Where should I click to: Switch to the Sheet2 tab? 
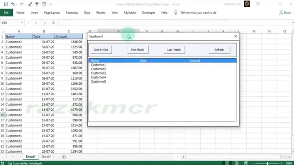point(46,157)
